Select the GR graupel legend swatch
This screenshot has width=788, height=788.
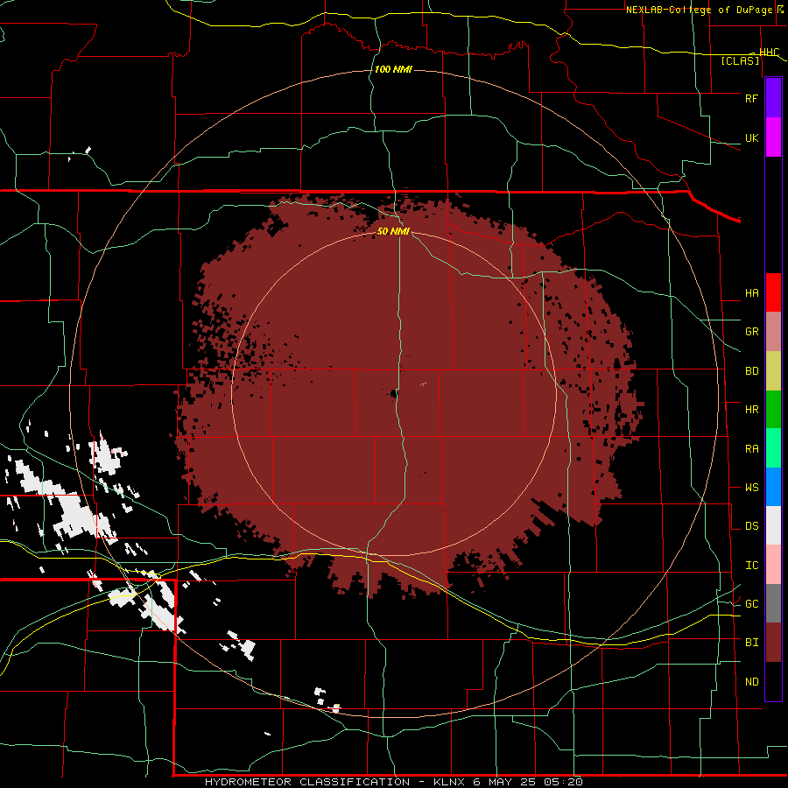(773, 332)
